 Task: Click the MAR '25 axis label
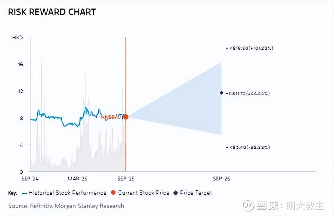coord(77,179)
